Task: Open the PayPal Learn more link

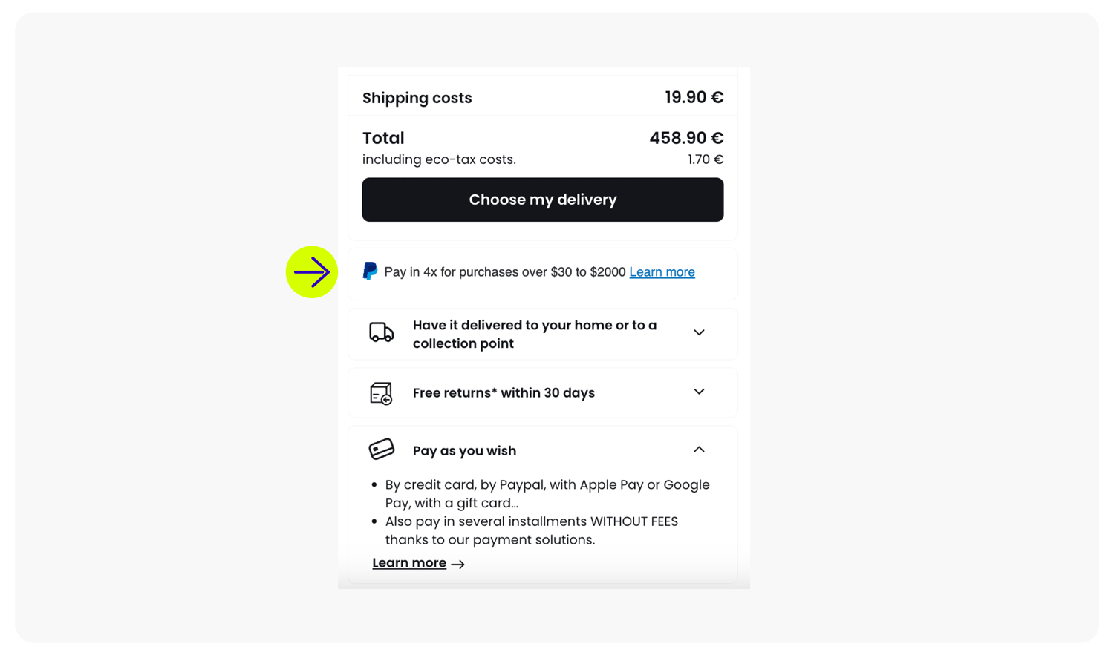Action: pyautogui.click(x=662, y=272)
